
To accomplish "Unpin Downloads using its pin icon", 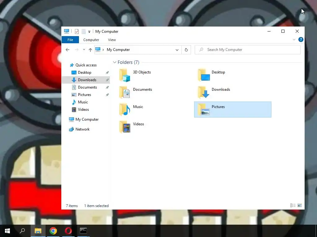I will 107,80.
